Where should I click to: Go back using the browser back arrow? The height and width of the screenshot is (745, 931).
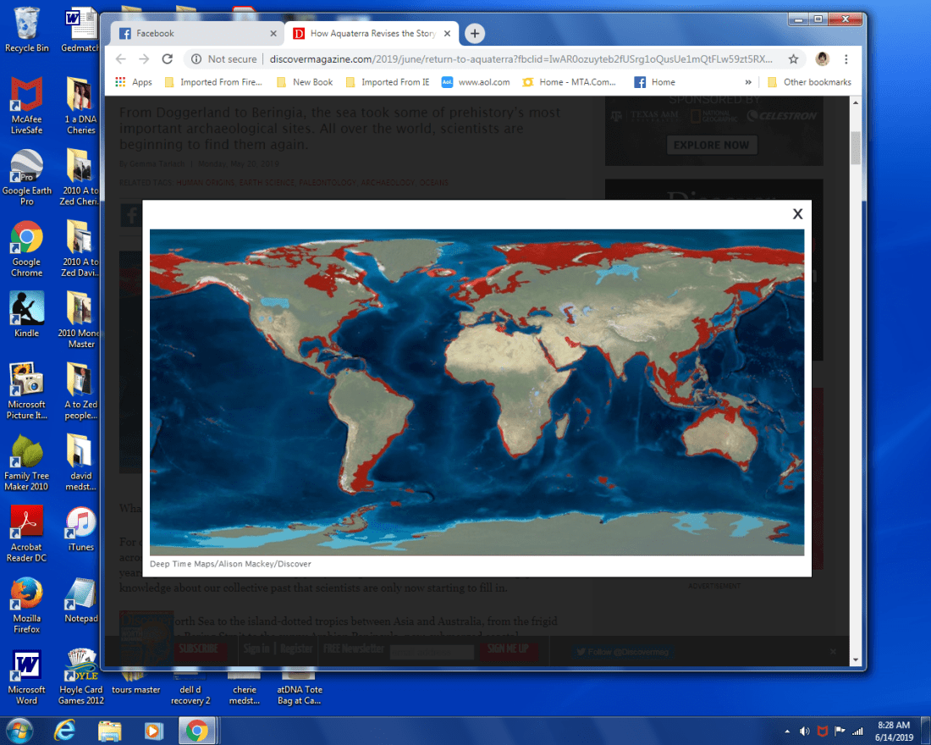pyautogui.click(x=121, y=59)
